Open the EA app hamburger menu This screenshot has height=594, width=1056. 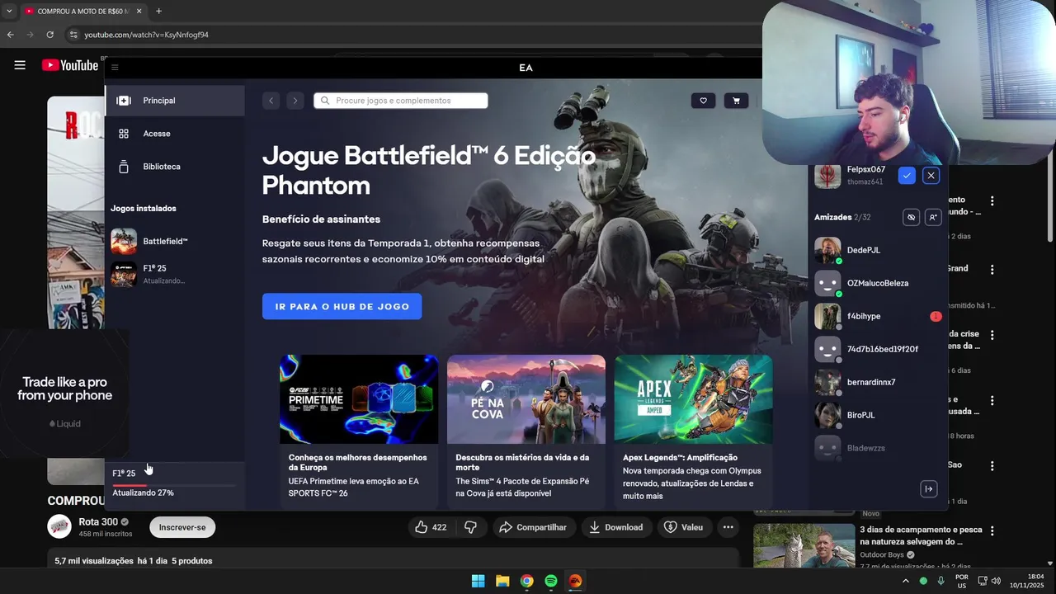point(115,68)
